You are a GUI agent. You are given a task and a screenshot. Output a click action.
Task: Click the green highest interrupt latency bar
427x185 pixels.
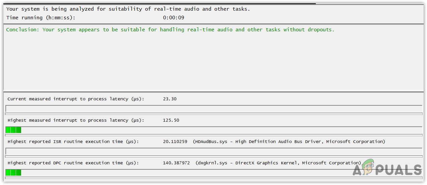(x=13, y=130)
